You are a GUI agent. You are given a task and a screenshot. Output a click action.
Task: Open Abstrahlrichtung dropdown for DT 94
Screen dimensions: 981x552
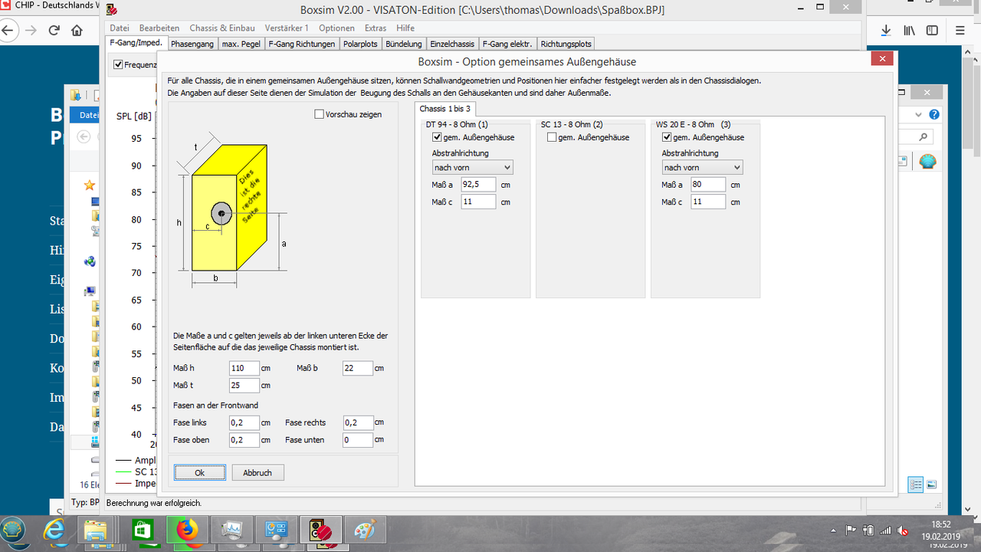point(472,167)
